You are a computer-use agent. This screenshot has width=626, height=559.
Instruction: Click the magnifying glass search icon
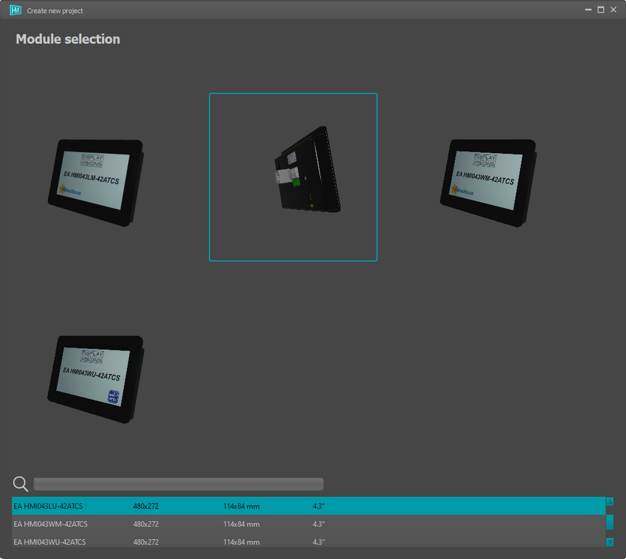[20, 484]
